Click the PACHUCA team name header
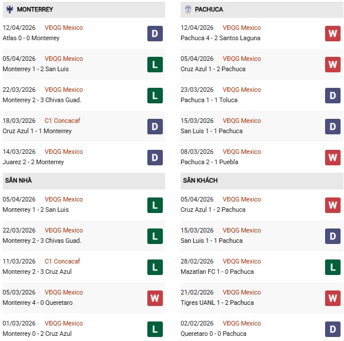Viewport: 344px width, 341px height. point(209,10)
